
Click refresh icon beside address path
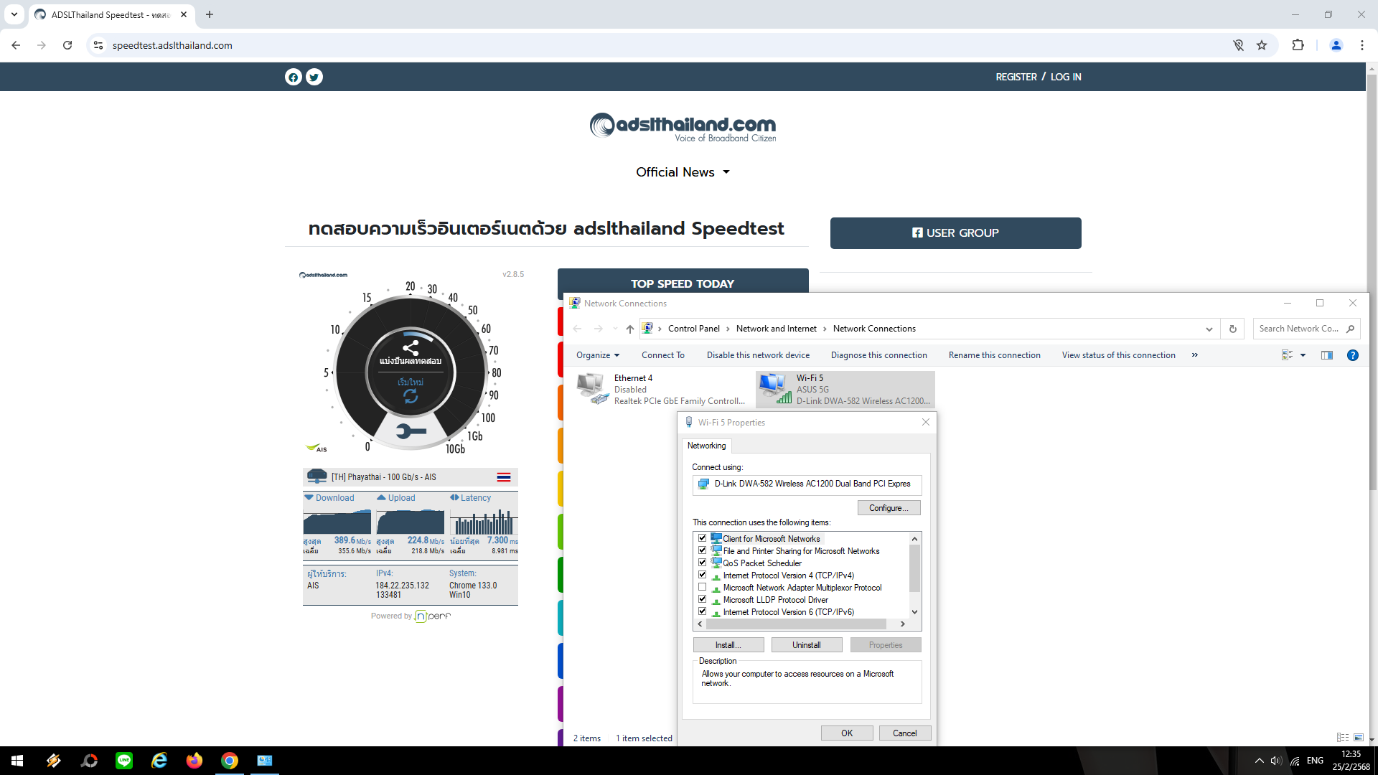coord(1232,329)
